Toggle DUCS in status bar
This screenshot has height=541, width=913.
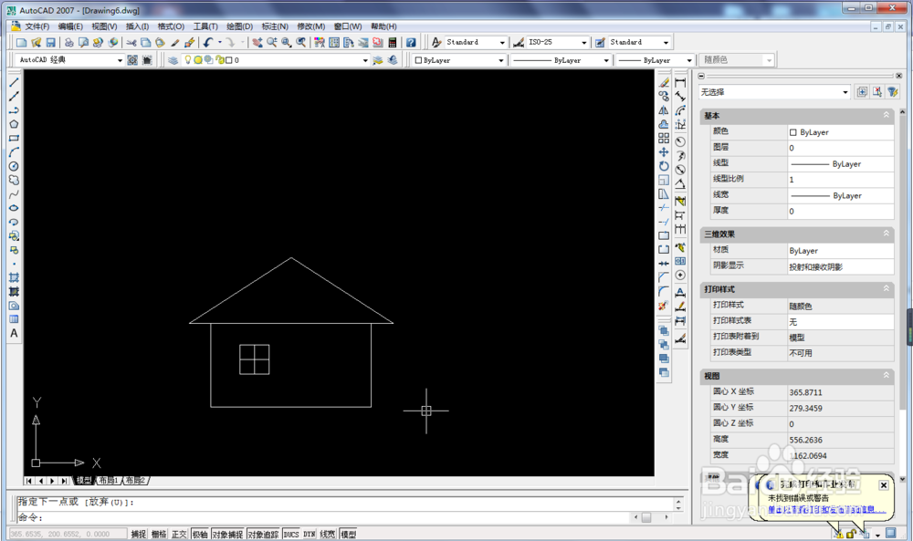pyautogui.click(x=291, y=534)
